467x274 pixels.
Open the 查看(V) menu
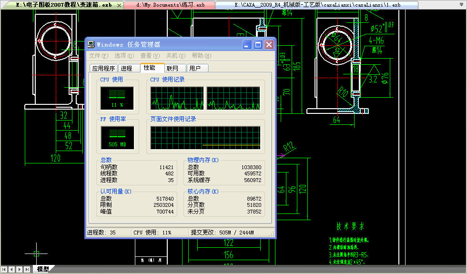150,56
